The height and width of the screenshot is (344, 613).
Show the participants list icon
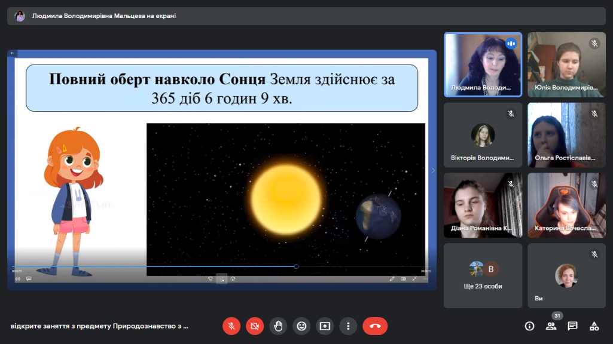pos(551,326)
